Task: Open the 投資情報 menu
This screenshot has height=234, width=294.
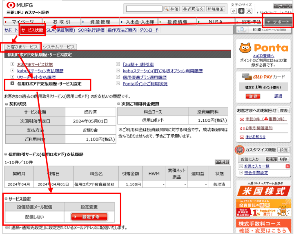Action: 177,22
